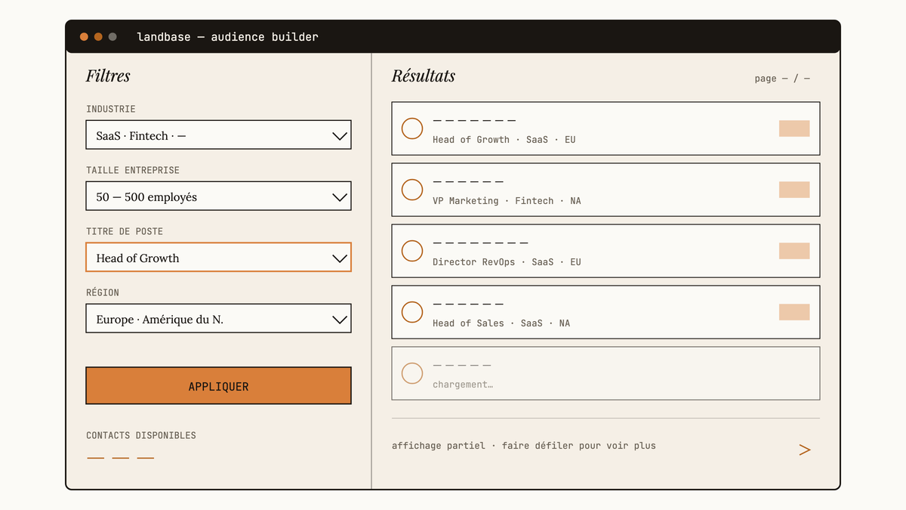Click the orange tag on the Director RevOps result
906x510 pixels.
pyautogui.click(x=794, y=251)
